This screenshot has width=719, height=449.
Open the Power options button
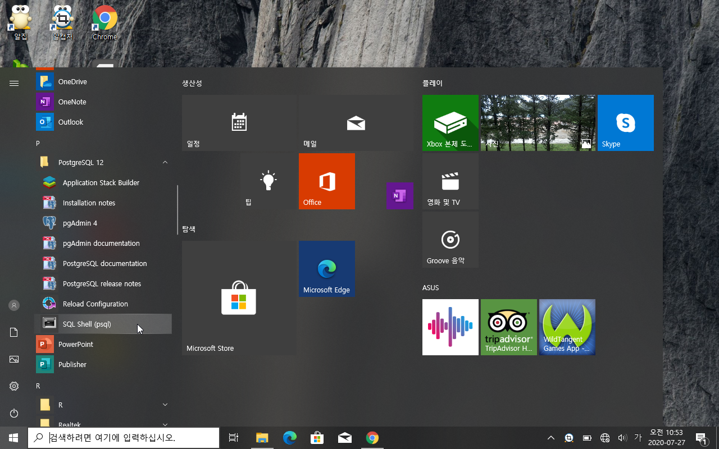click(x=14, y=413)
